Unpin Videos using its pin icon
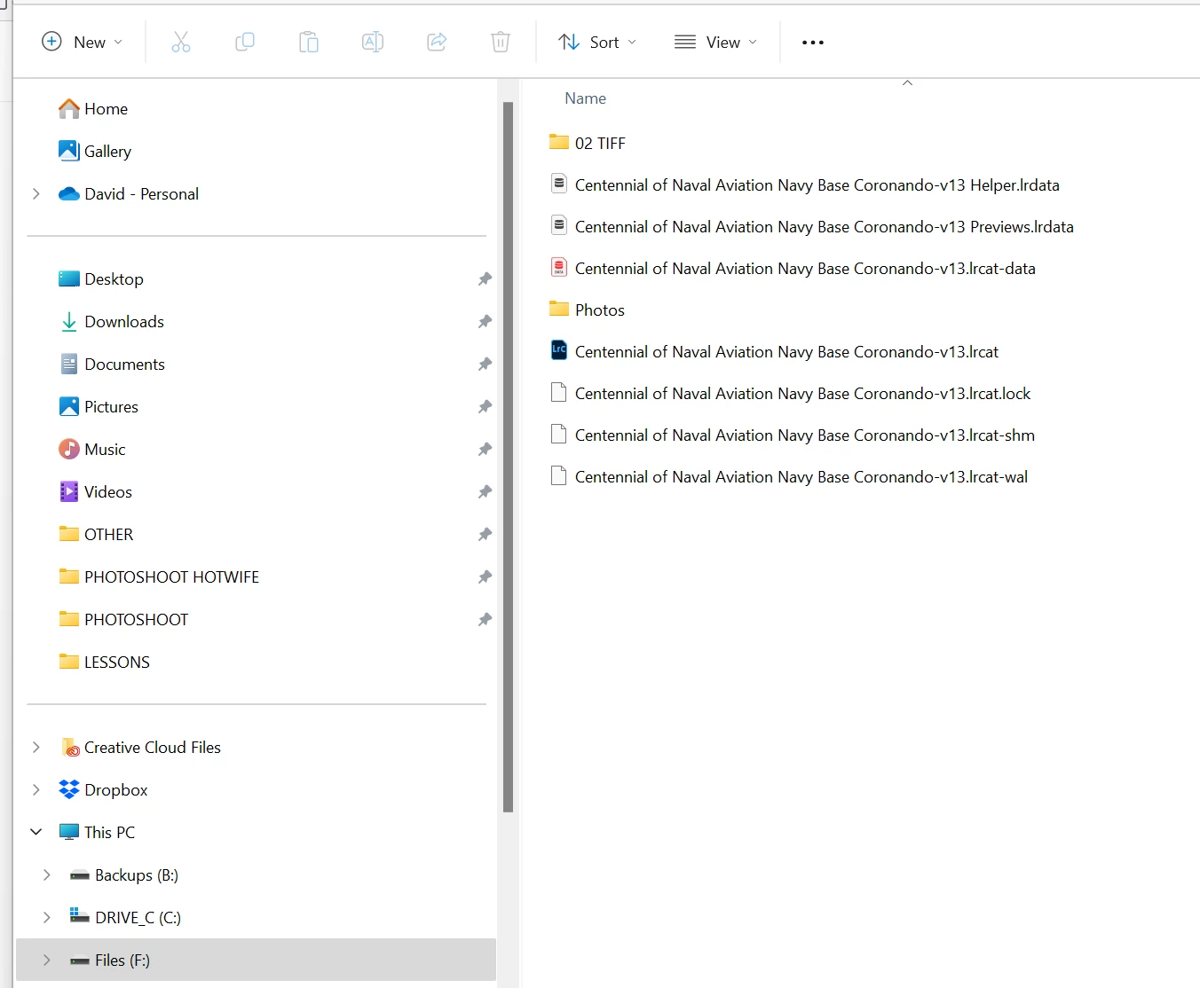The image size is (1200, 988). point(485,492)
